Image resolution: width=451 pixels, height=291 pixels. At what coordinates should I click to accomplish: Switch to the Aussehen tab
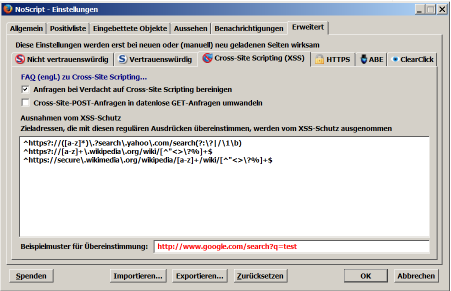coord(190,28)
